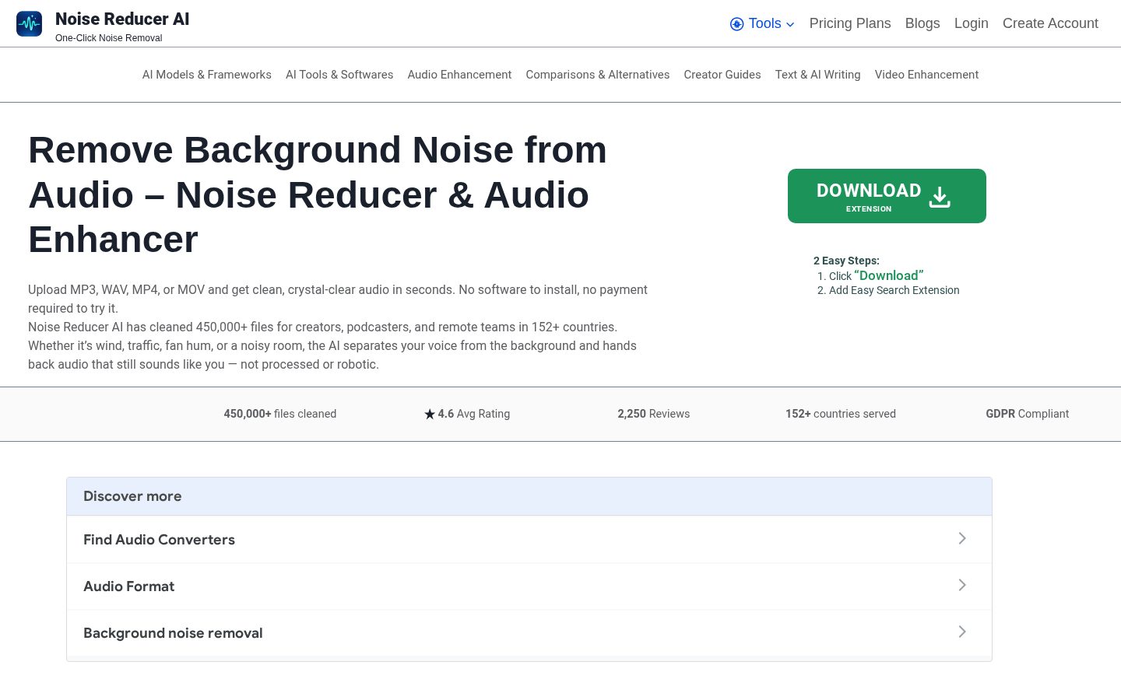Screen dimensions: 1121x700
Task: Expand the Tools dropdown chevron
Action: tap(790, 25)
